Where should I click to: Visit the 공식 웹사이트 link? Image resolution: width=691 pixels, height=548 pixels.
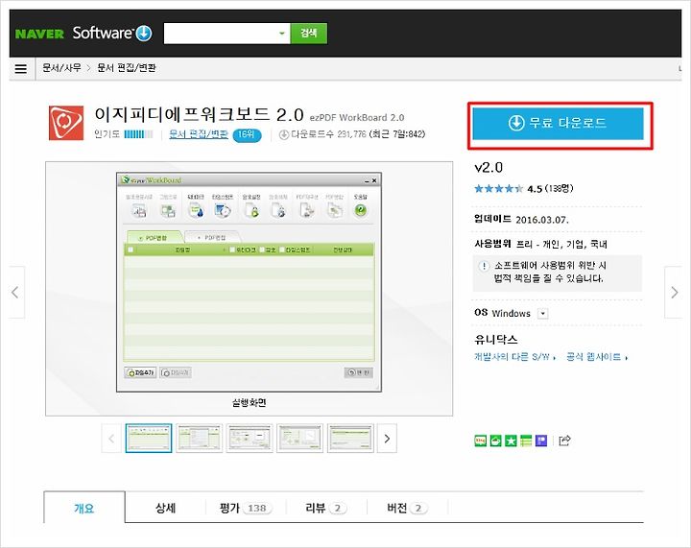[x=597, y=357]
